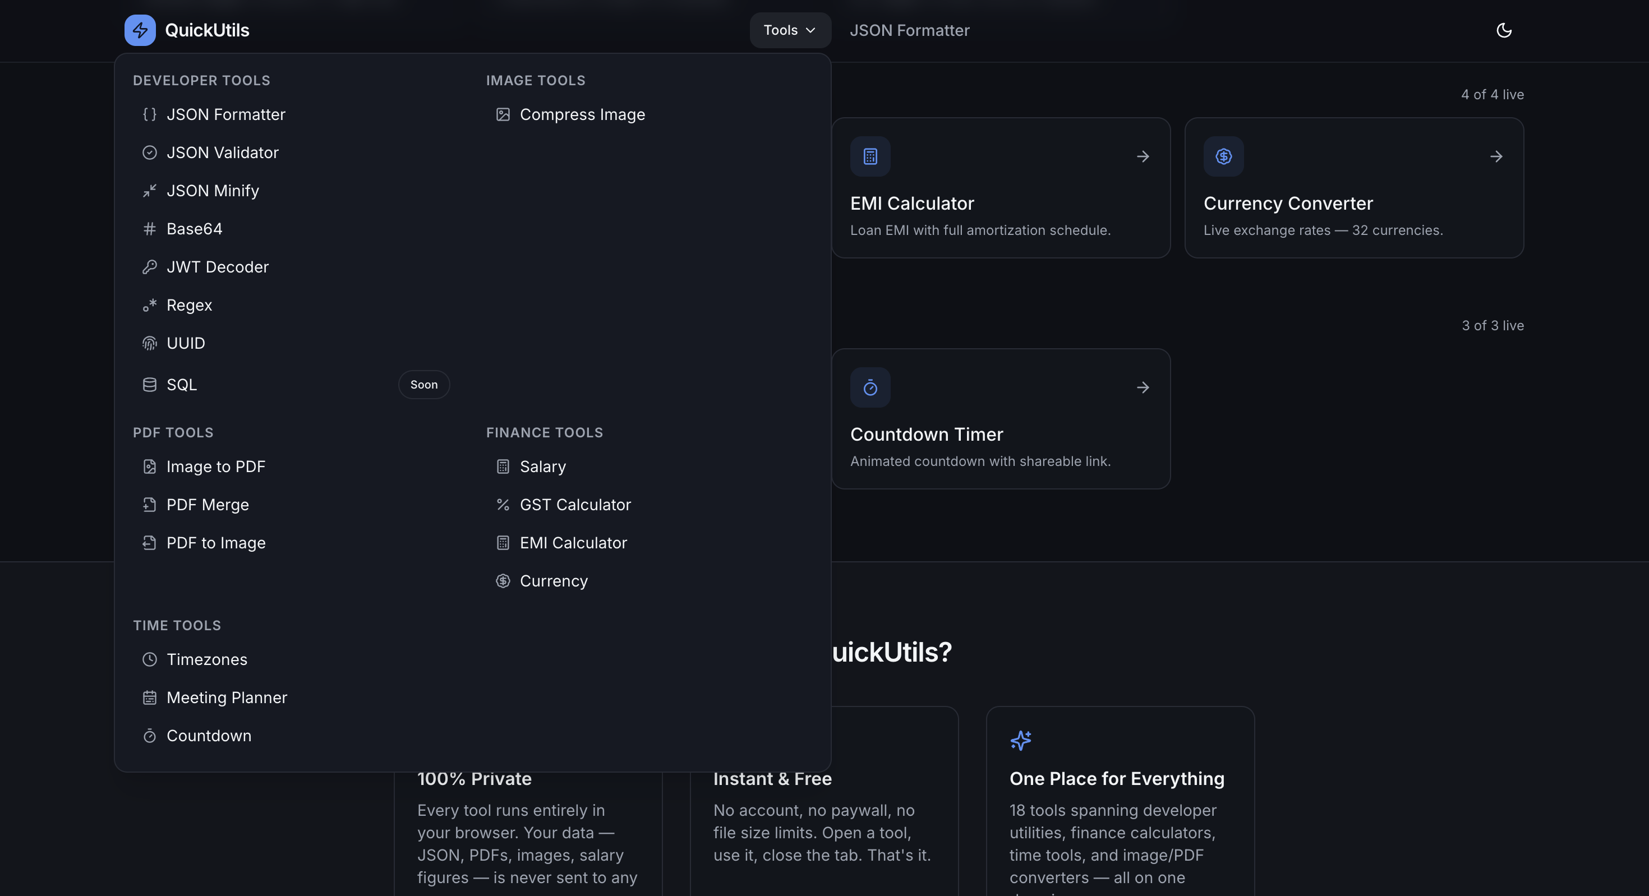Select JSON Validator from the menu
This screenshot has width=1649, height=896.
[295, 153]
